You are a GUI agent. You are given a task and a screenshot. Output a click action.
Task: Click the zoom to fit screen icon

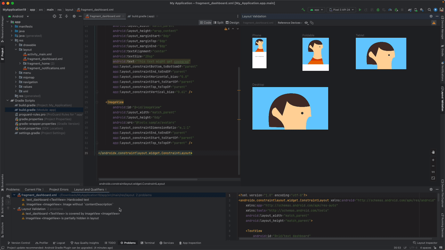[433, 178]
